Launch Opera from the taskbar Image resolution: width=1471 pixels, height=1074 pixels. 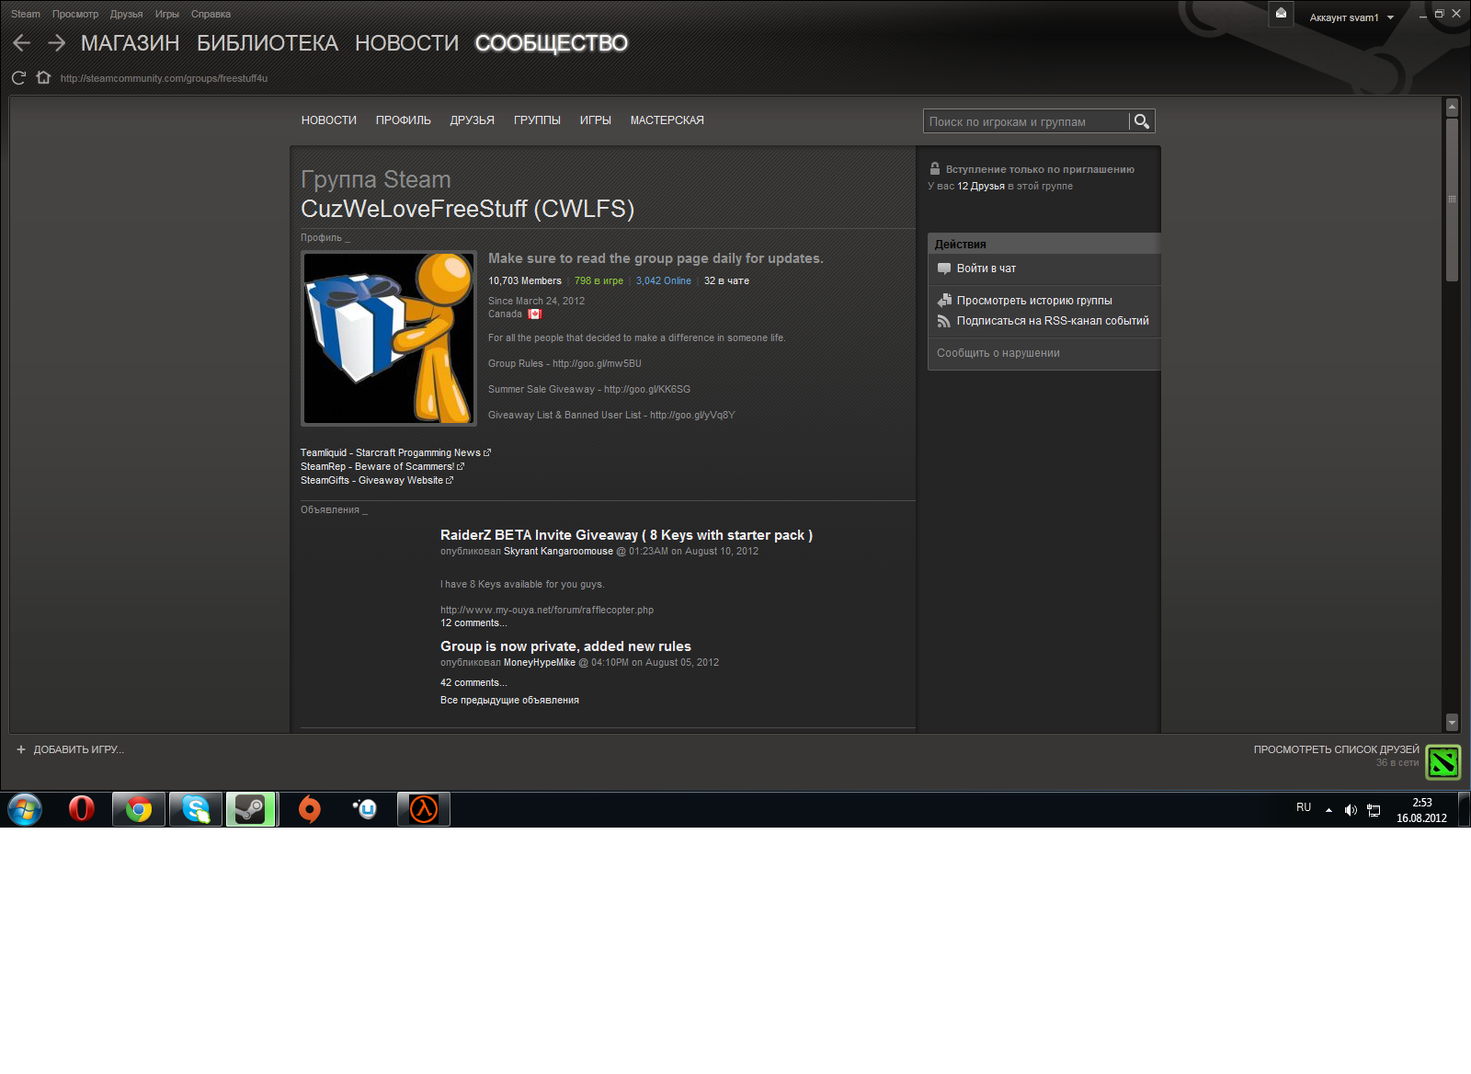[x=82, y=809]
